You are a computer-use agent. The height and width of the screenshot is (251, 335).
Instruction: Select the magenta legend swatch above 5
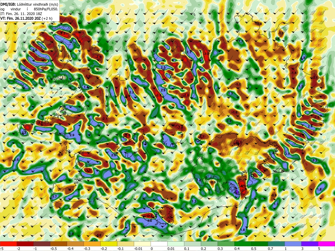[327, 244]
